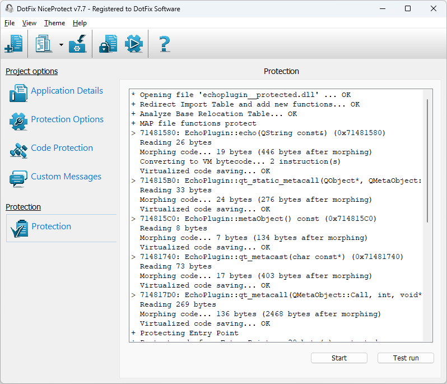447x384 pixels.
Task: Click the open project documents icon
Action: [x=43, y=44]
